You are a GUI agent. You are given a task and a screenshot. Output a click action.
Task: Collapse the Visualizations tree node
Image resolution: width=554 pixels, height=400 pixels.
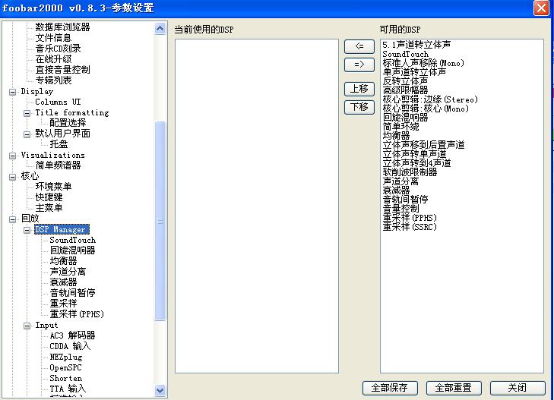coord(12,156)
